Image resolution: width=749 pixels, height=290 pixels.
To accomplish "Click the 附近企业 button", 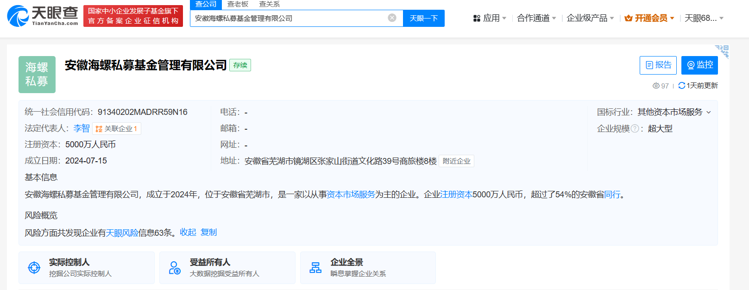I will point(456,161).
